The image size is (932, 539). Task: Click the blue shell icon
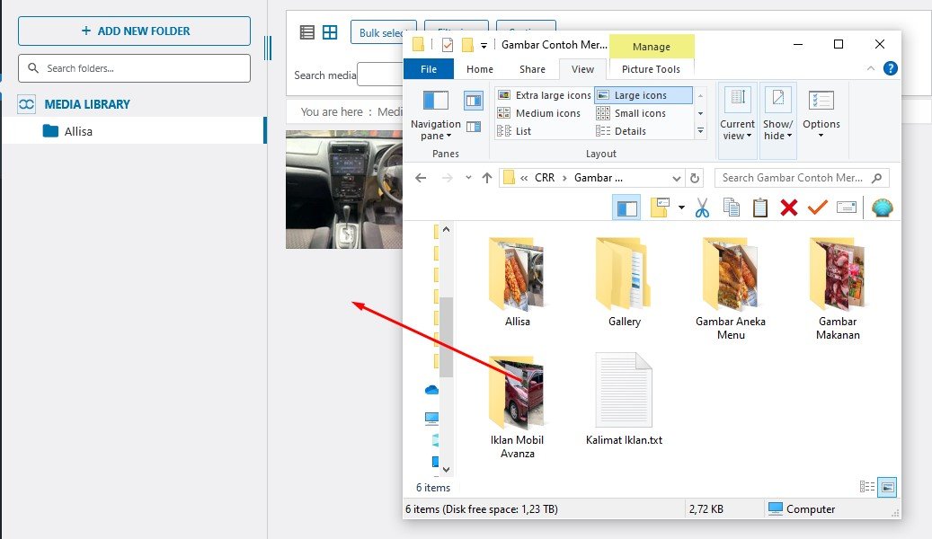pos(883,208)
